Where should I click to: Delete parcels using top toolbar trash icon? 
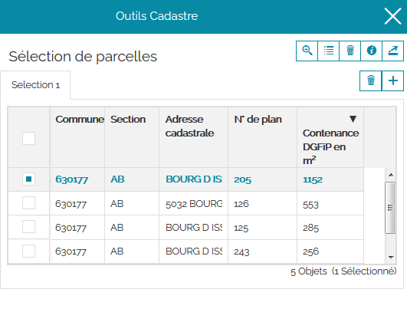[350, 51]
